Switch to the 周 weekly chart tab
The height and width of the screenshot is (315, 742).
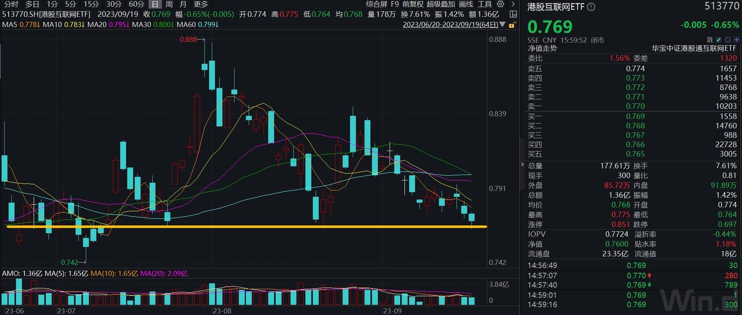[x=169, y=4]
